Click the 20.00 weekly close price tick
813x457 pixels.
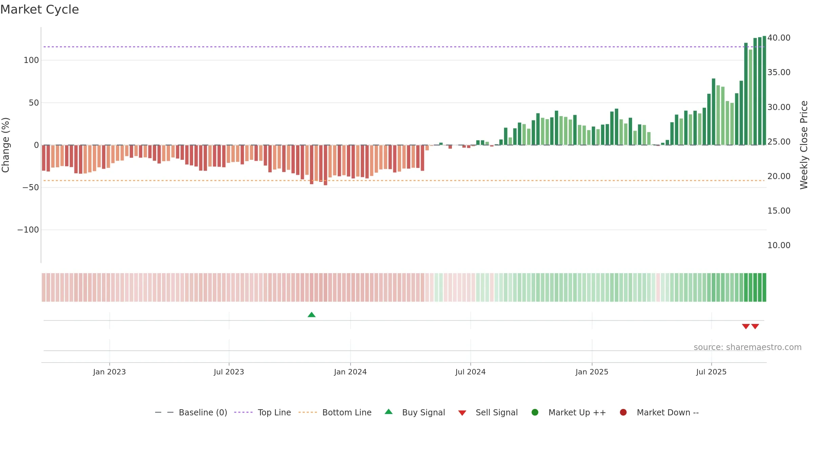pos(779,176)
